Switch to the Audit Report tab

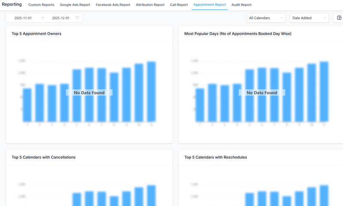[241, 5]
